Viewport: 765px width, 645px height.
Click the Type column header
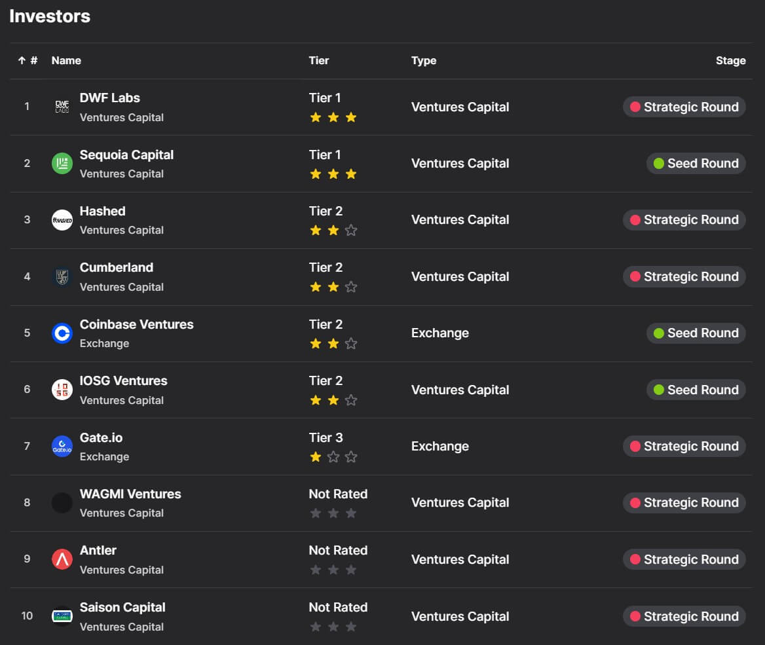pos(424,60)
